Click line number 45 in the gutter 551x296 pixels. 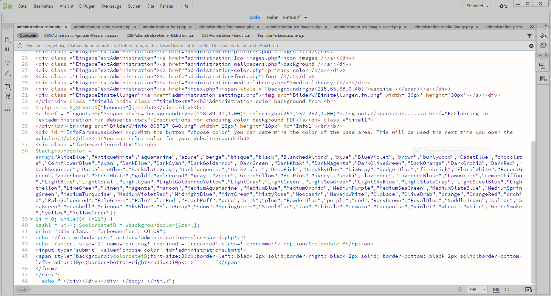[25, 256]
